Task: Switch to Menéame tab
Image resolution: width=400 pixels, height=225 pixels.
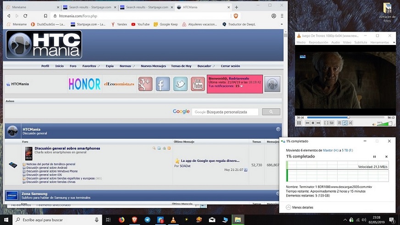Action: pos(32,7)
